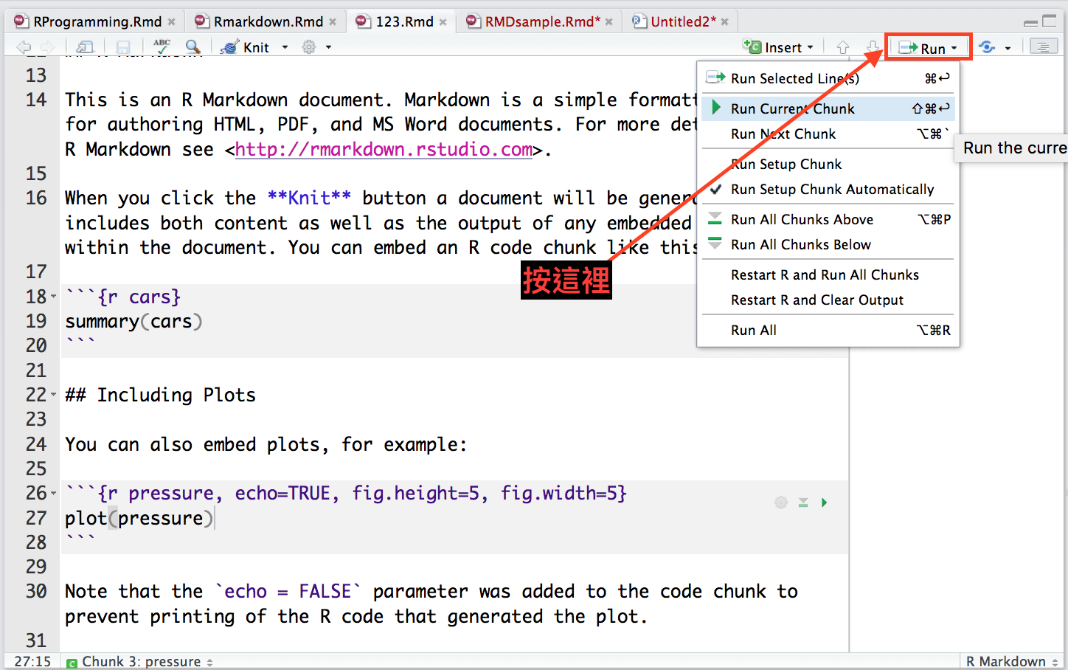Go to next chunk using down arrow
Screen dimensions: 1068x670
[873, 47]
